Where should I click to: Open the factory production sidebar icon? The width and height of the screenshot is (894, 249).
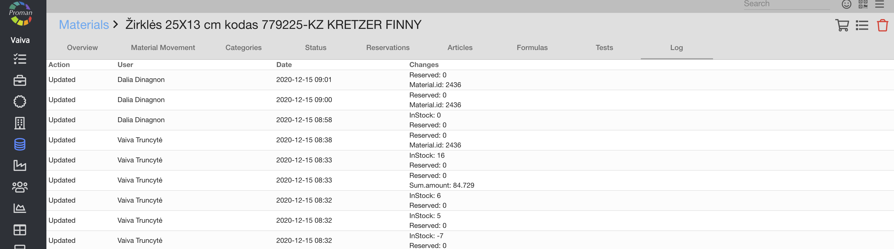pos(20,165)
